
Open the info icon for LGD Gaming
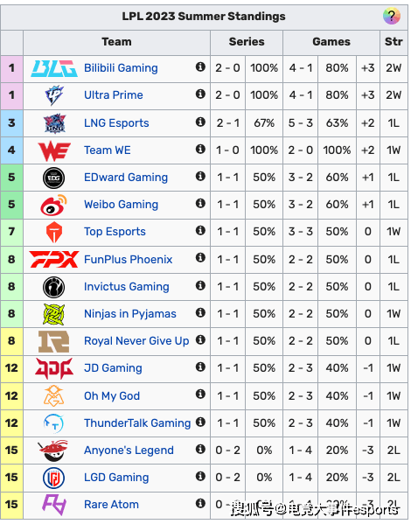pyautogui.click(x=200, y=476)
